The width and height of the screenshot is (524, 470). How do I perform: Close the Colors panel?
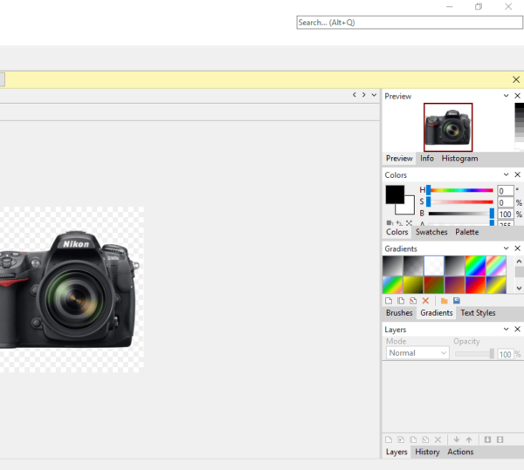pos(517,174)
